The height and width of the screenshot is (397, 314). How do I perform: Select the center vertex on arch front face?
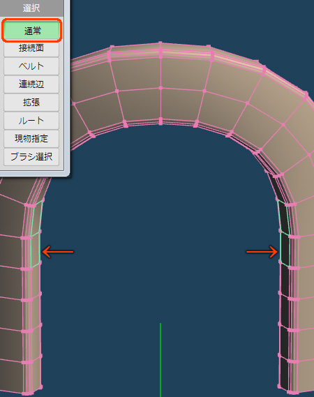point(160,88)
